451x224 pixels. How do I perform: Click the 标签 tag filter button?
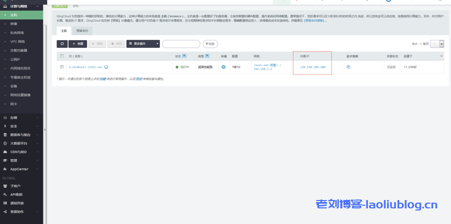pos(210,44)
